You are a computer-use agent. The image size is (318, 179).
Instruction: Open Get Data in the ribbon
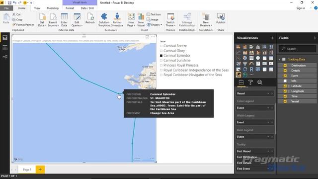pos(42,20)
